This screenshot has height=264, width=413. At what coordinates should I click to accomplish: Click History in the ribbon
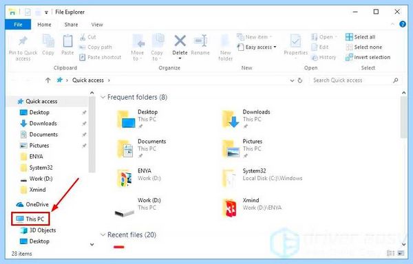point(324,57)
